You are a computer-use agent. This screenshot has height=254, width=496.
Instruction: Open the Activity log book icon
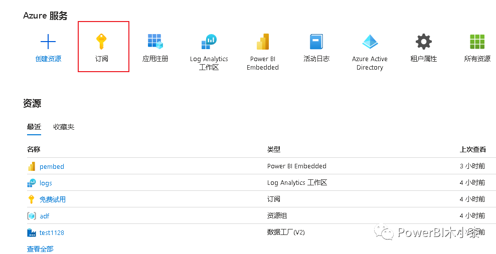(316, 42)
